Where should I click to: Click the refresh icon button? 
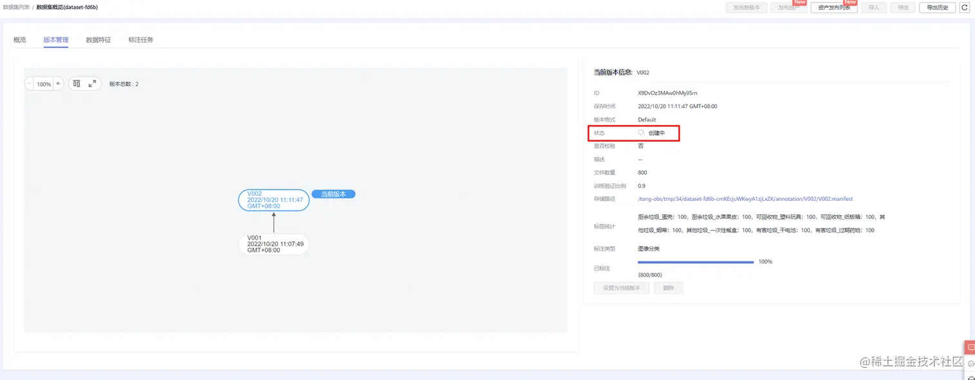click(x=964, y=8)
